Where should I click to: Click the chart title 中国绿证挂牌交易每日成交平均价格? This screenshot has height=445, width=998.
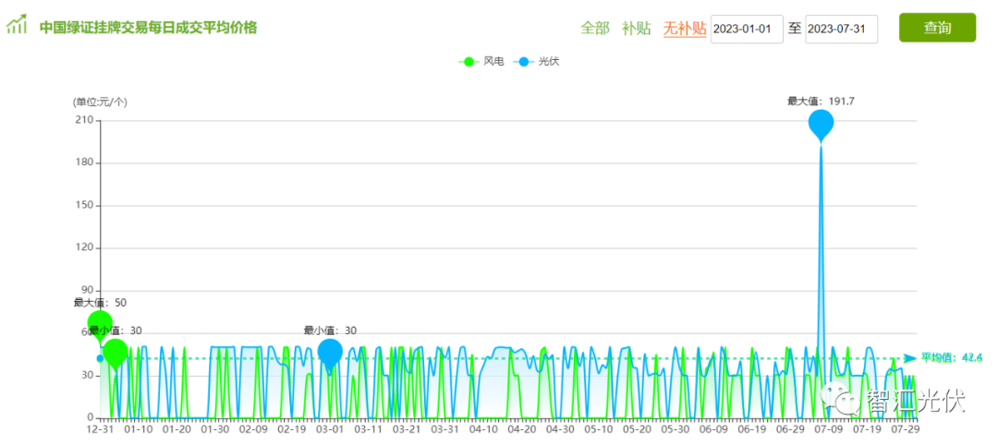tap(148, 28)
